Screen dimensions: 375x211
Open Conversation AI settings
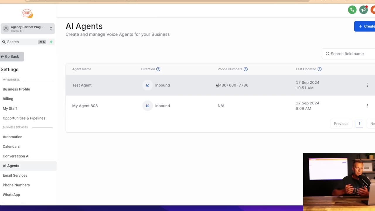click(x=16, y=156)
